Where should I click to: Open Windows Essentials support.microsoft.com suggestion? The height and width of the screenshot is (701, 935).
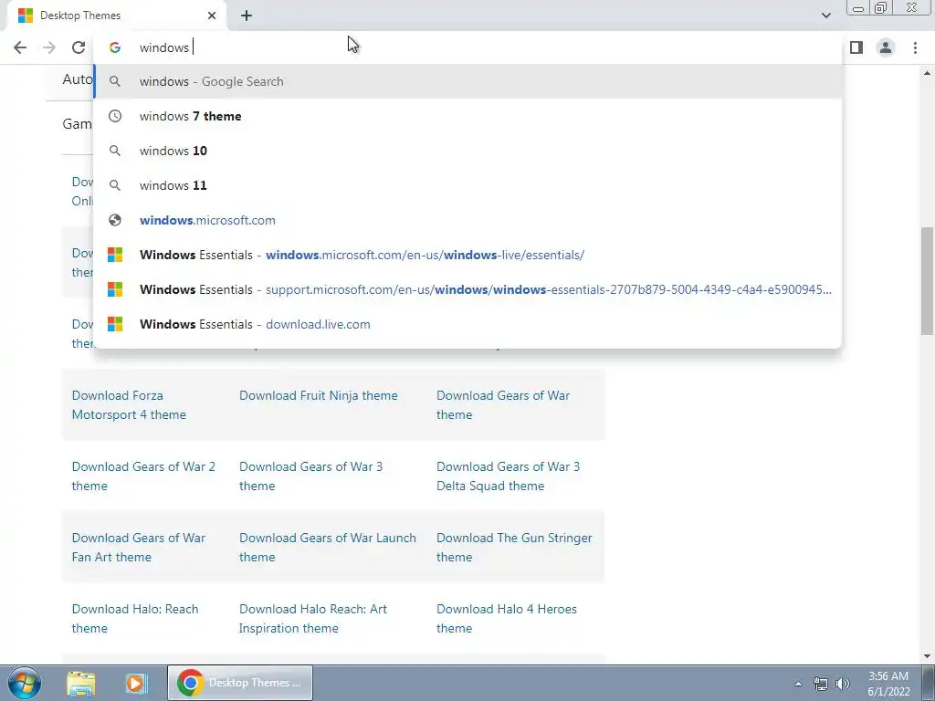(x=468, y=289)
